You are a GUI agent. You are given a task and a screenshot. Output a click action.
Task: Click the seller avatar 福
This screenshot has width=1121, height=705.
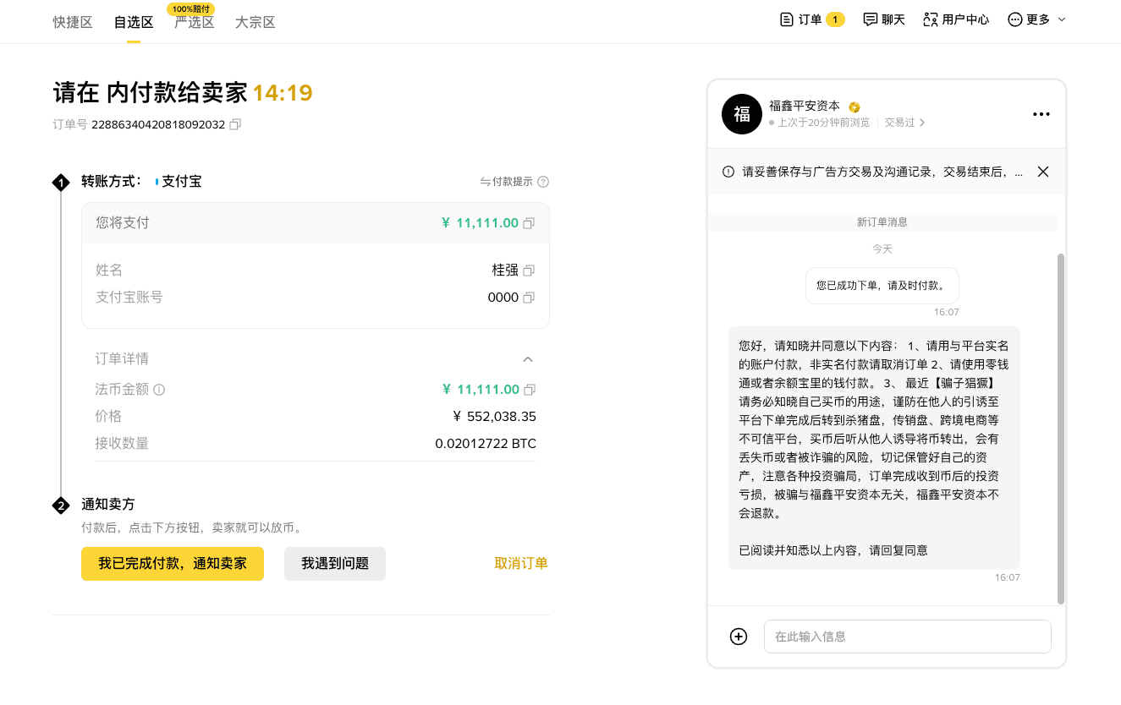click(742, 114)
